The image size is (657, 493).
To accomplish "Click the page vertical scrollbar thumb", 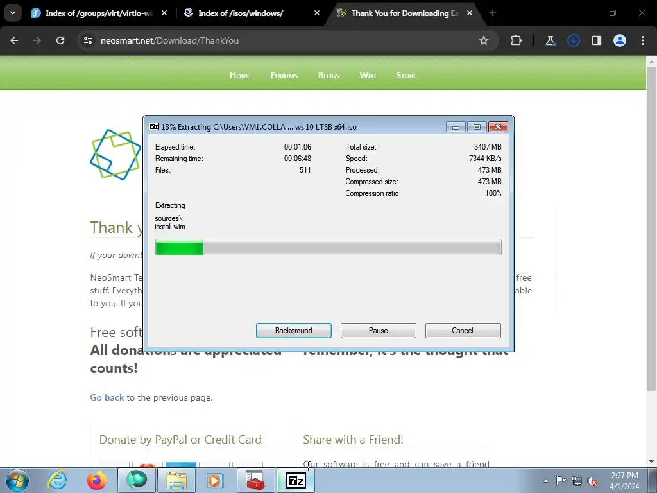I will [651, 229].
